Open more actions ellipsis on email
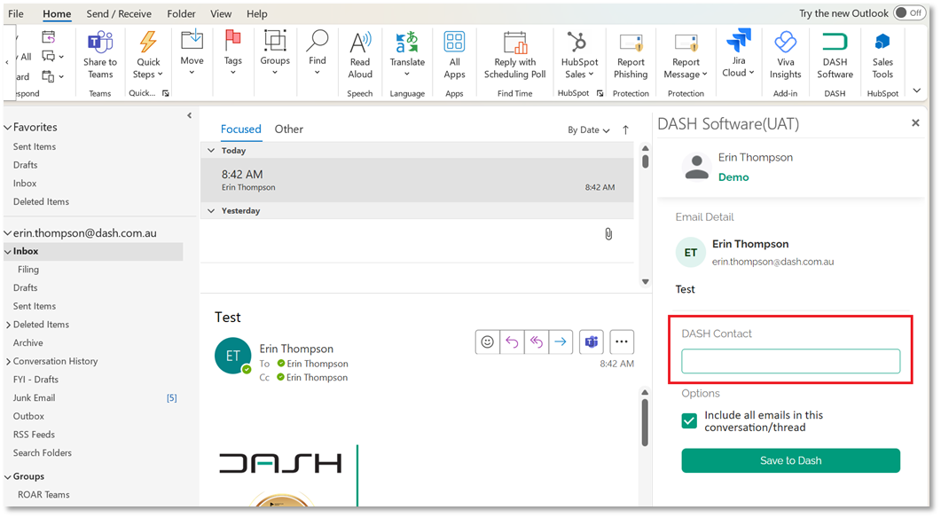Image resolution: width=941 pixels, height=518 pixels. tap(622, 341)
